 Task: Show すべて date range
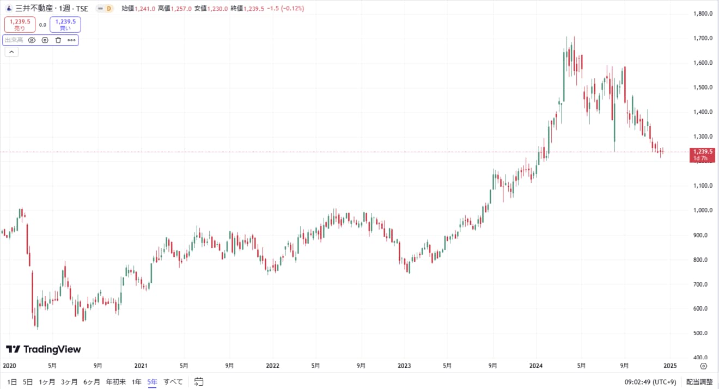(x=173, y=382)
